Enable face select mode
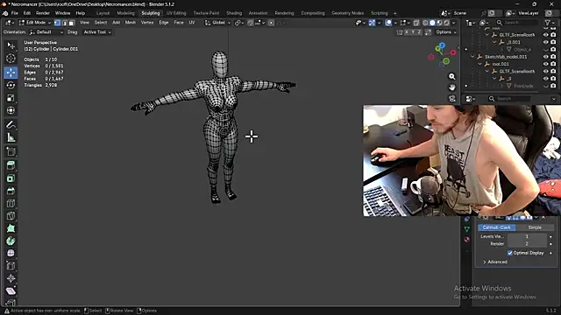Viewport: 561px width, 315px height. point(71,23)
